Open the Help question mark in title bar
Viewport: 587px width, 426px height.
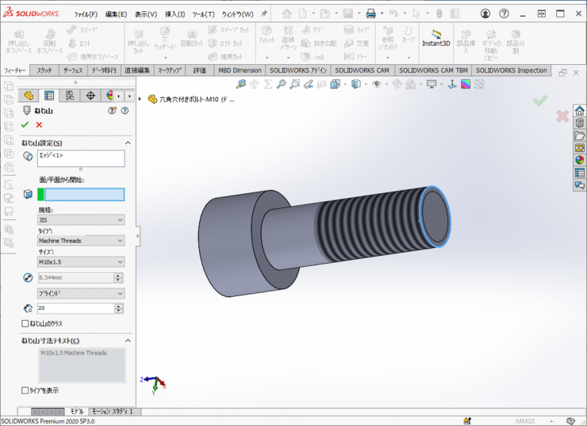(x=504, y=13)
